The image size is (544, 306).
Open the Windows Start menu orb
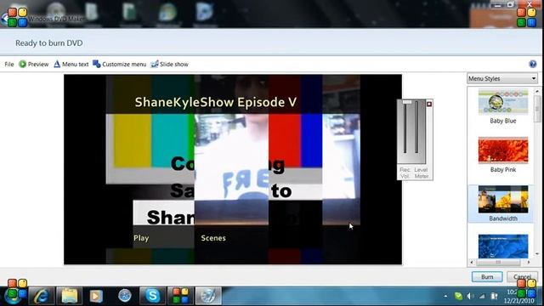coord(13,296)
